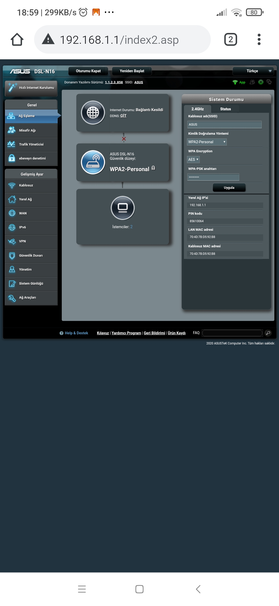Viewport: 279px width, 606px height.
Task: Click the magic wand quick setup icon
Action: tap(12, 87)
